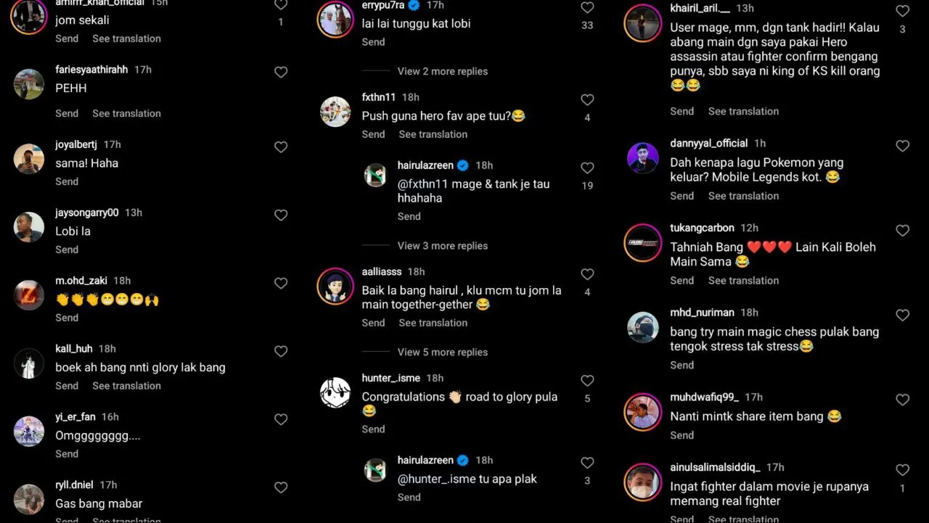Like hunter_.isme's Congratulations comment
Image resolution: width=929 pixels, height=523 pixels.
(587, 381)
